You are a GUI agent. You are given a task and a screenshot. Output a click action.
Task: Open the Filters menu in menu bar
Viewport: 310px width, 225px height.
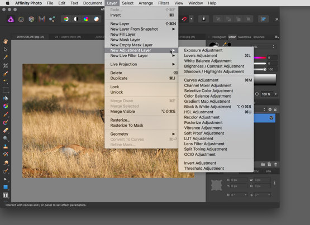tap(164, 3)
